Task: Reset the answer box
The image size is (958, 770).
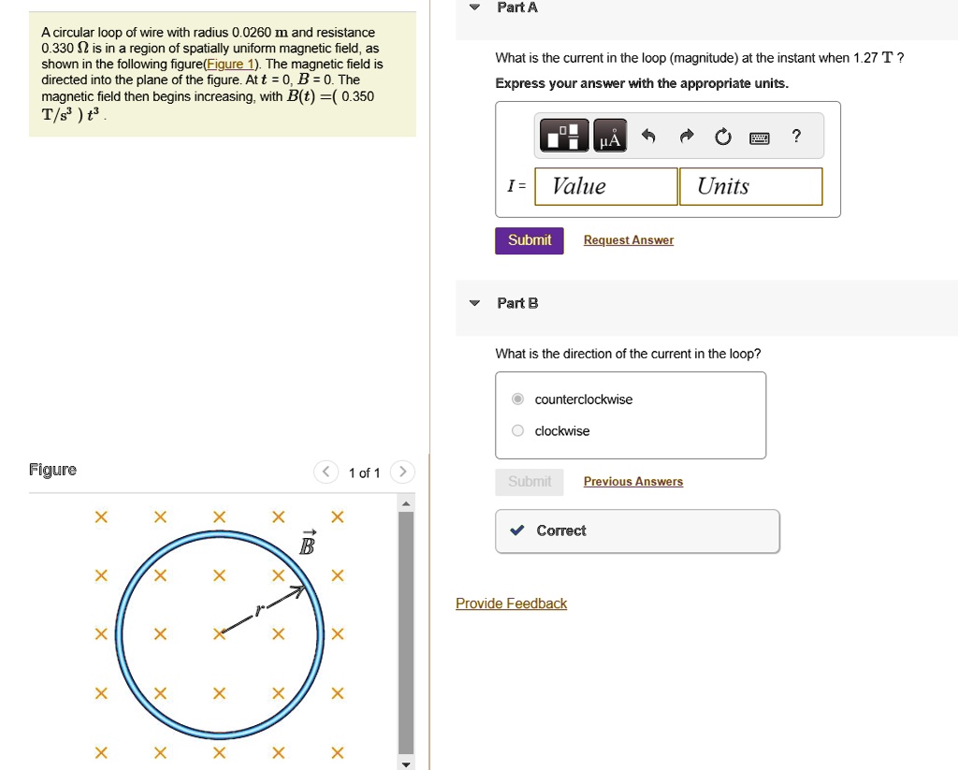Action: (722, 138)
